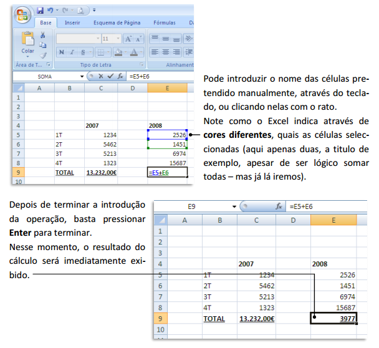The width and height of the screenshot is (379, 348).
Task: Click the round Office button
Action: 23,15
